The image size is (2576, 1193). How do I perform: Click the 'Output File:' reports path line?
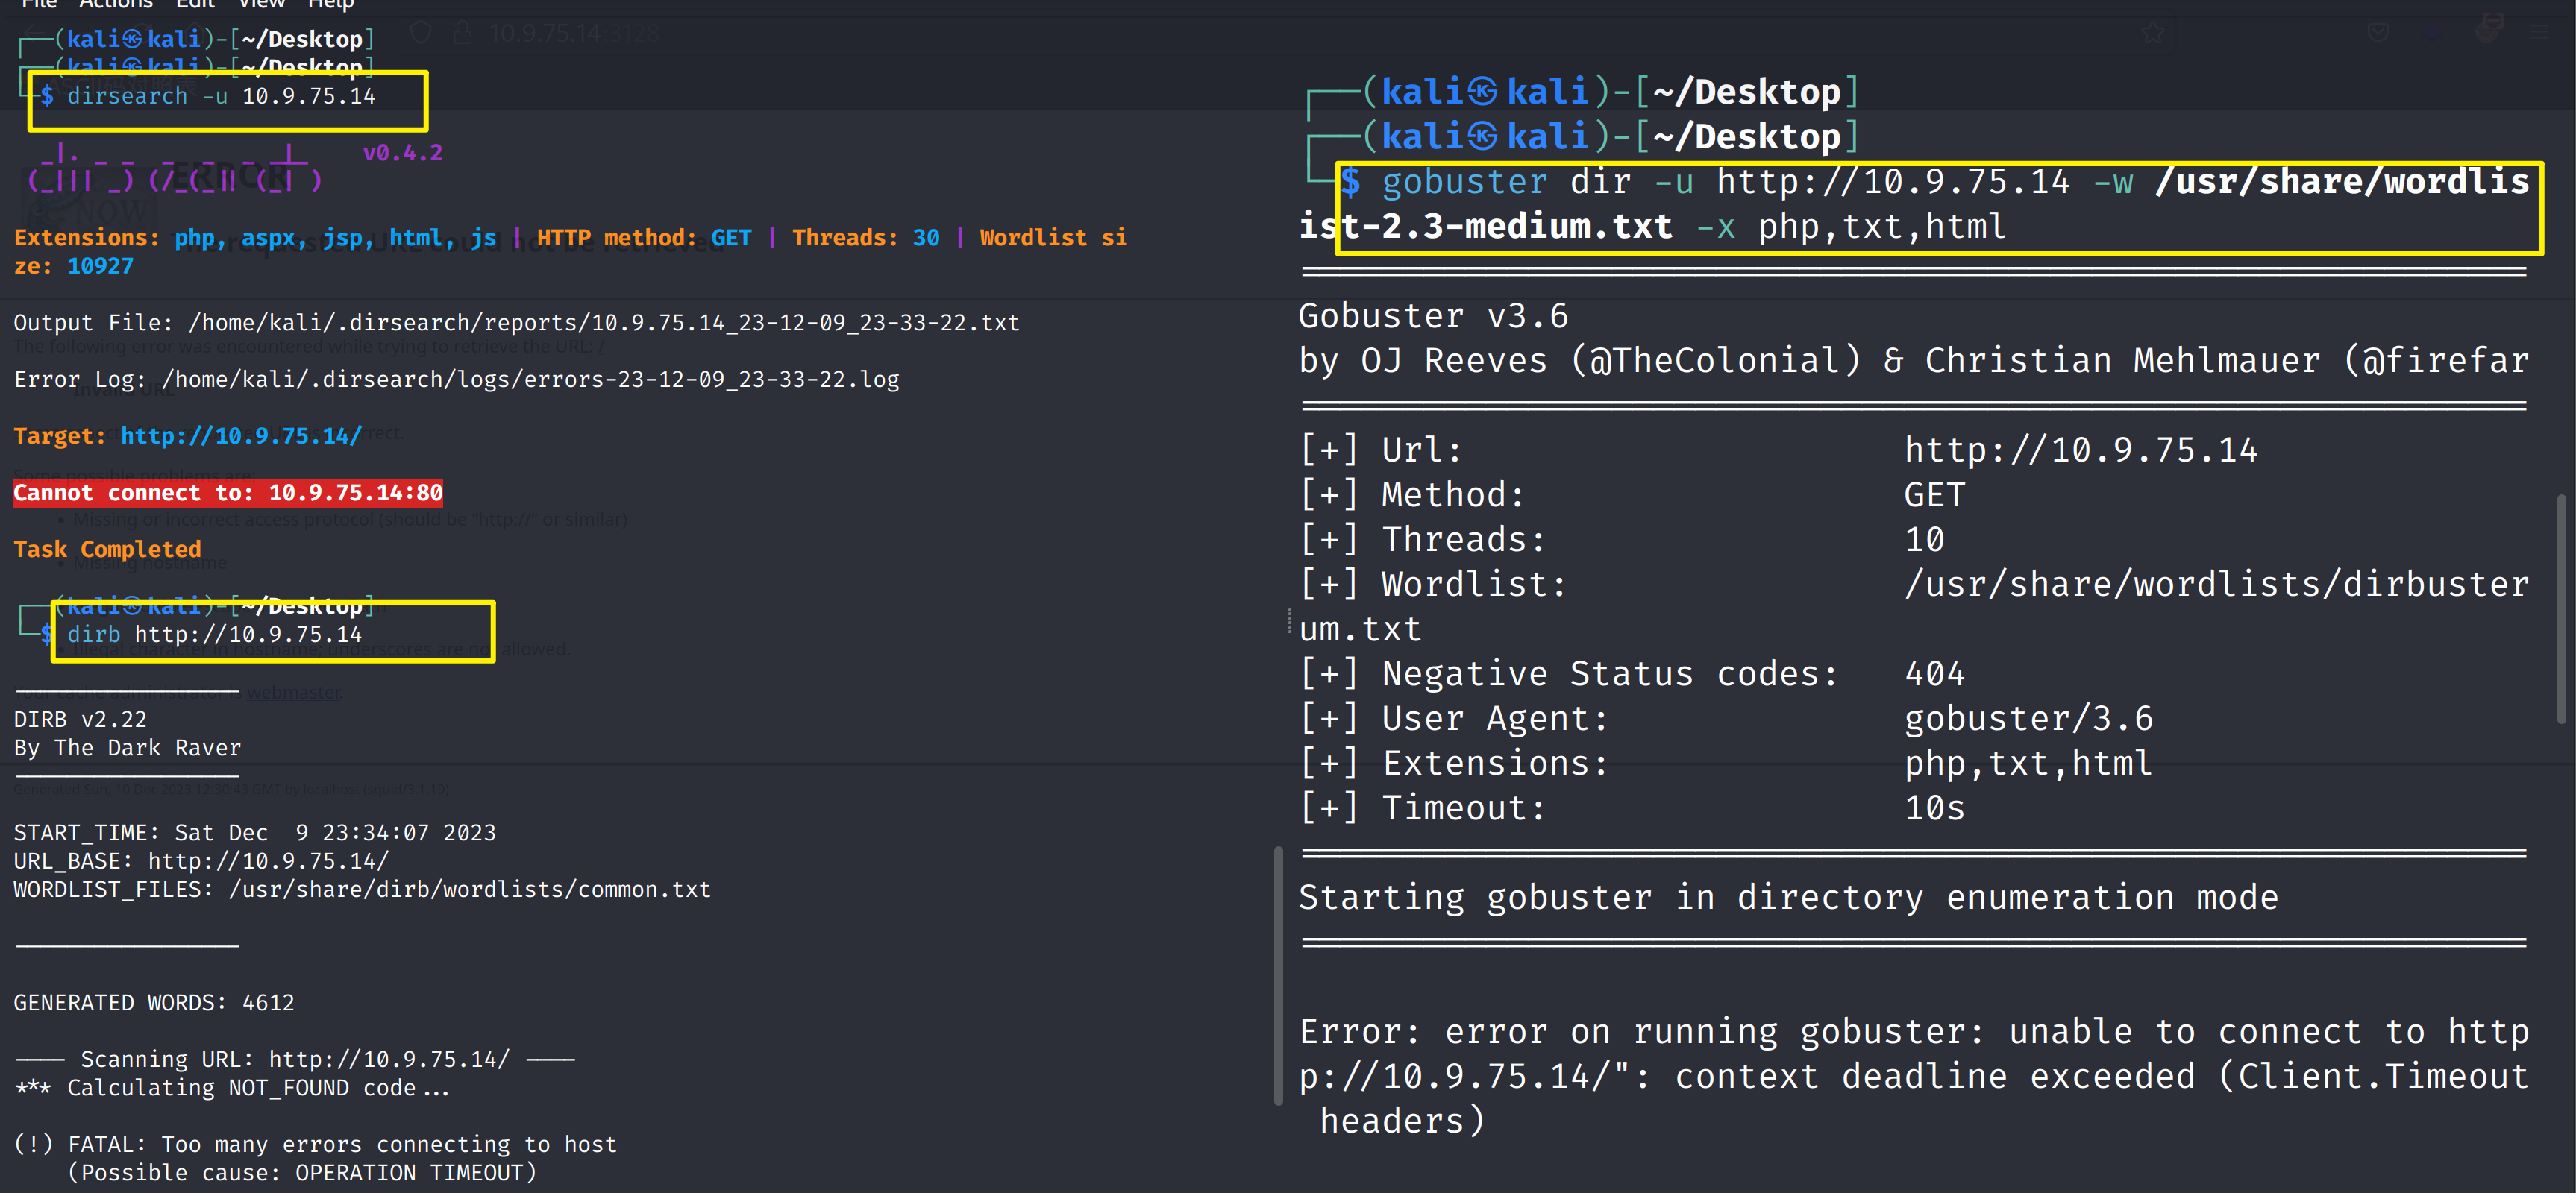tap(516, 324)
